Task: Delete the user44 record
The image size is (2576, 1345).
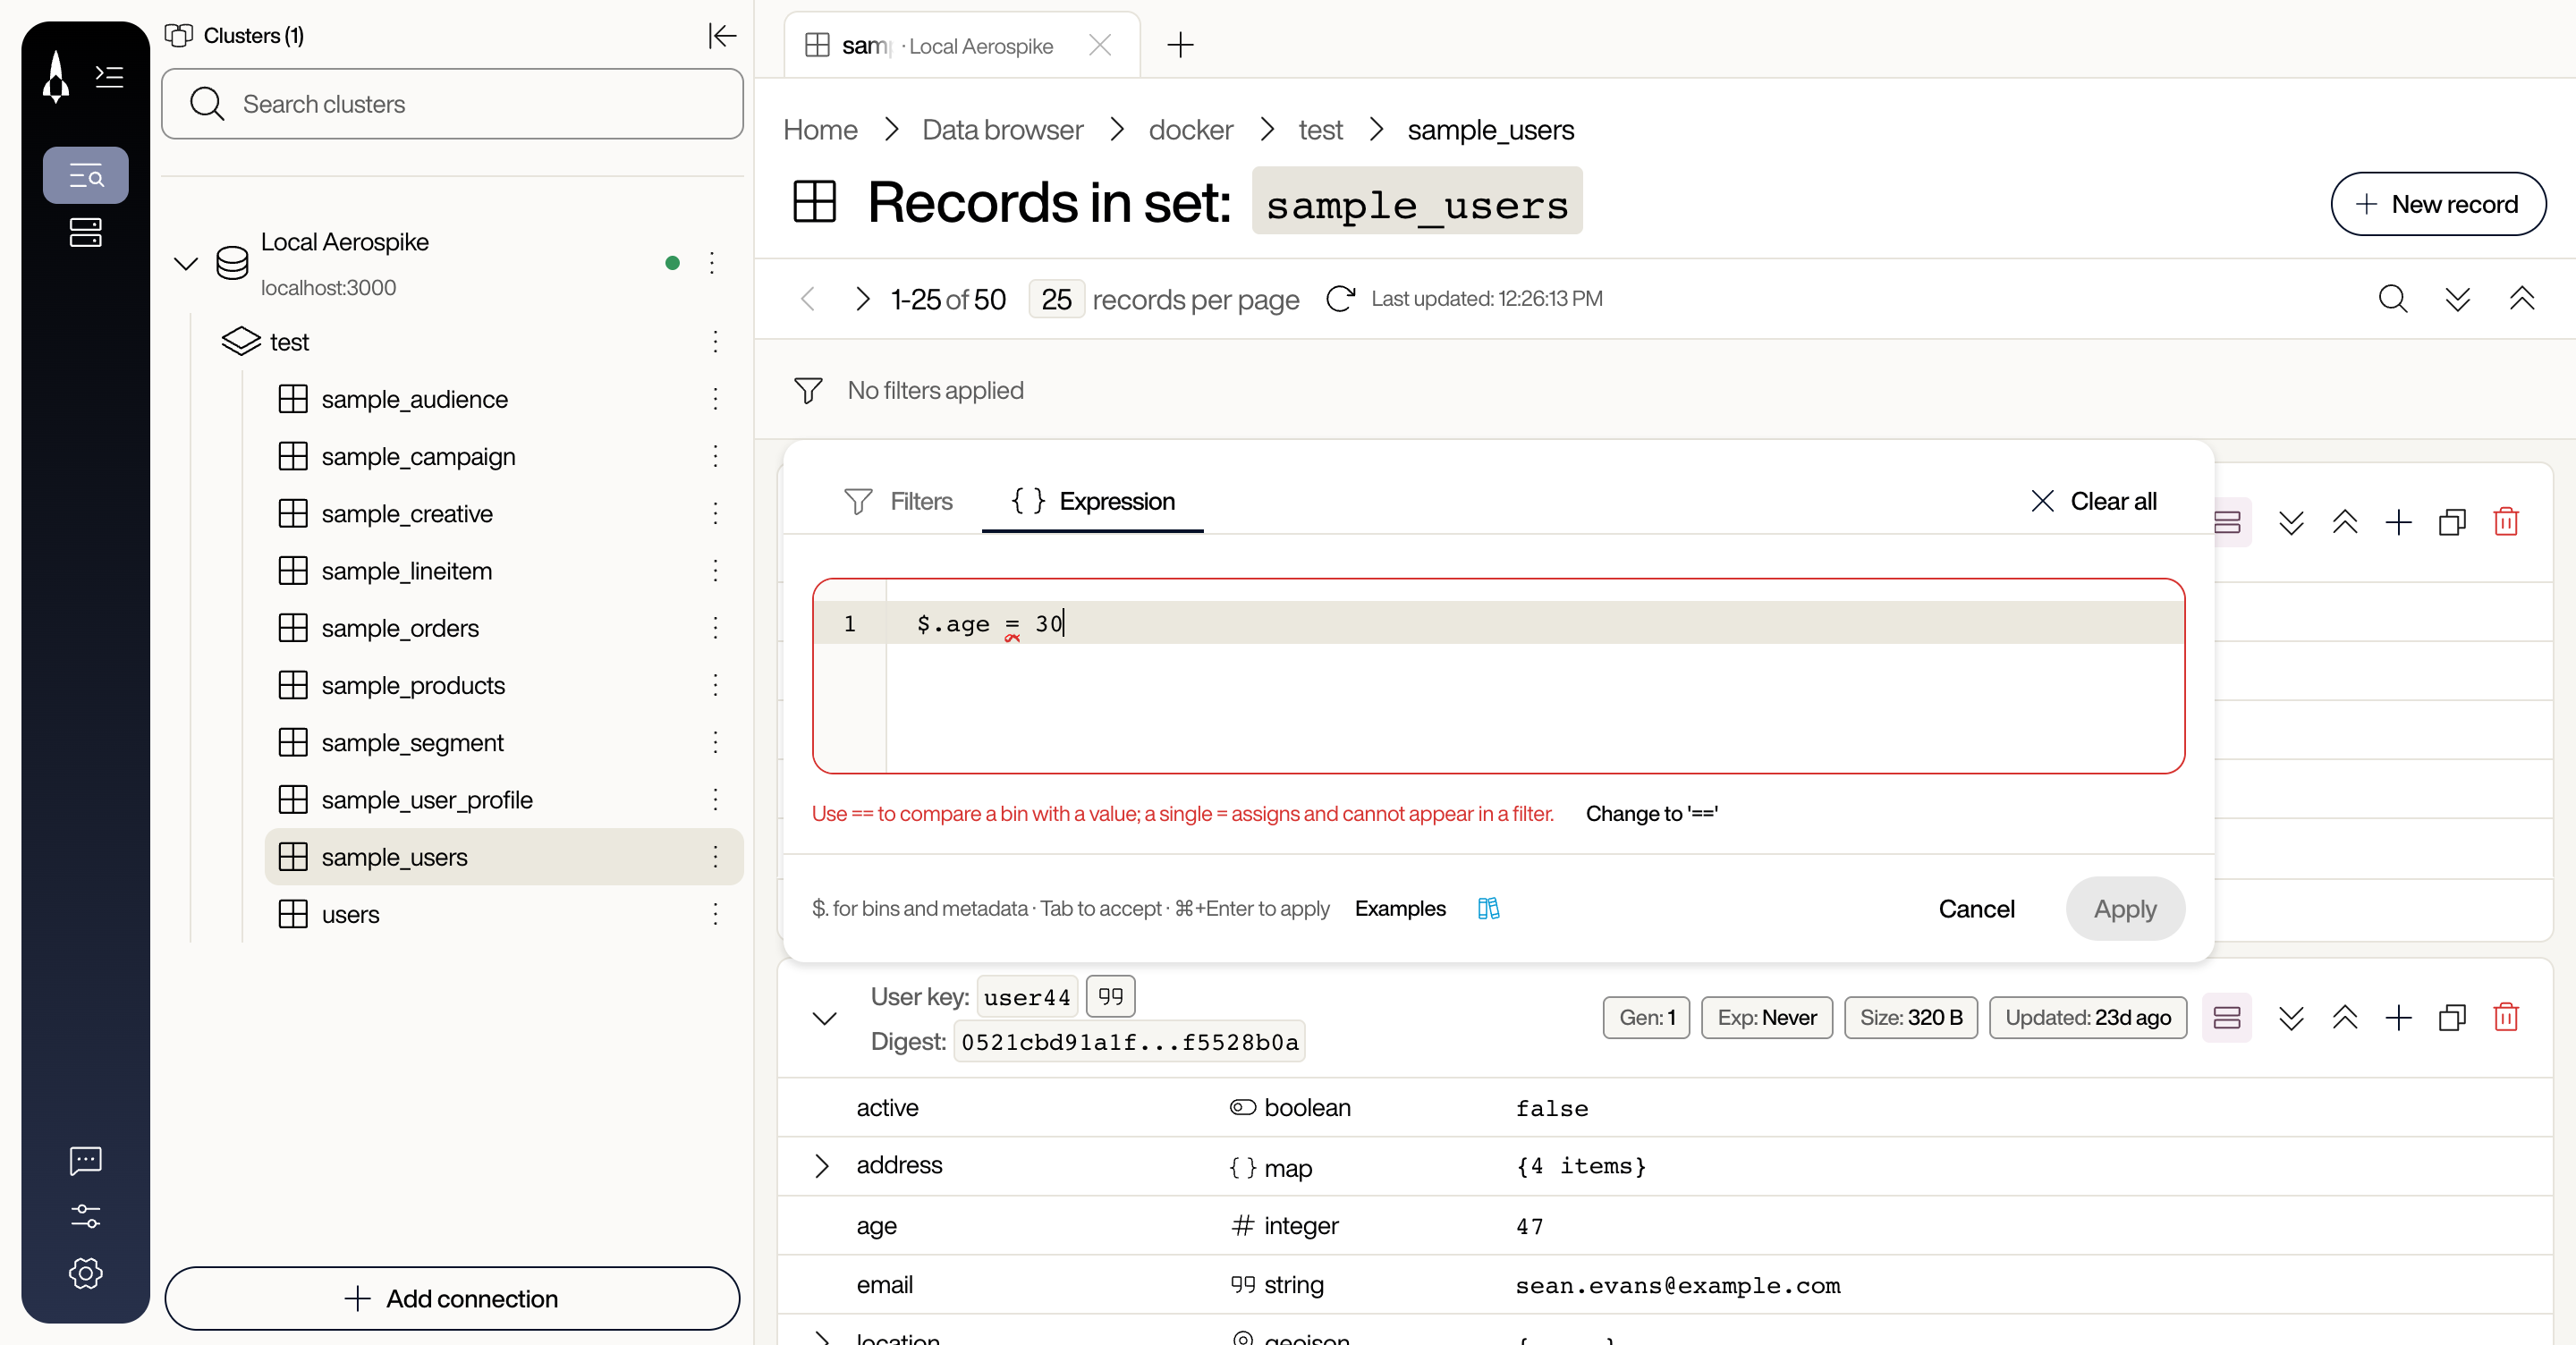Action: pyautogui.click(x=2506, y=1018)
